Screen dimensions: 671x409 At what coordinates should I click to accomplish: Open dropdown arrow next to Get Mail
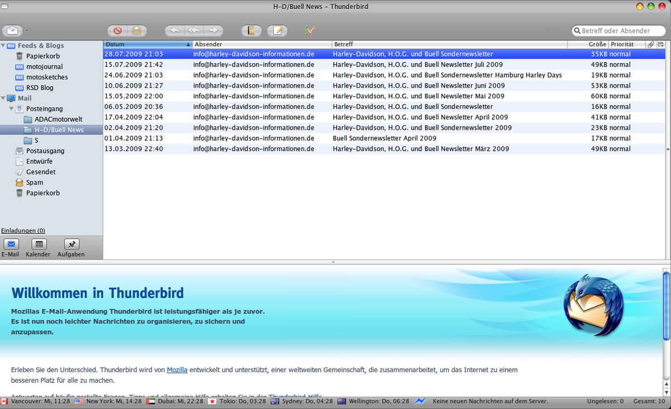coord(26,31)
